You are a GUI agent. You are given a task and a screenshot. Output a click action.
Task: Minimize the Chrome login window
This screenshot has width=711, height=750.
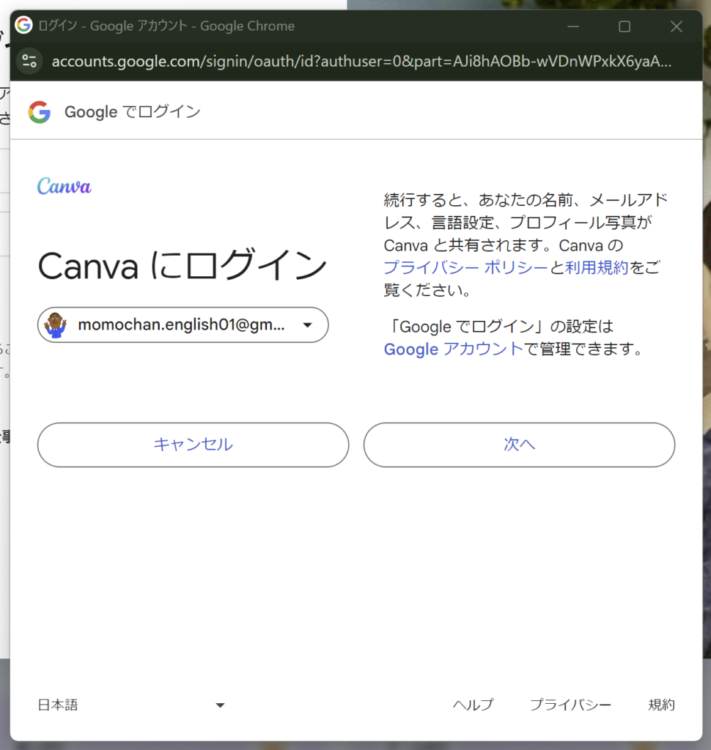[x=573, y=26]
